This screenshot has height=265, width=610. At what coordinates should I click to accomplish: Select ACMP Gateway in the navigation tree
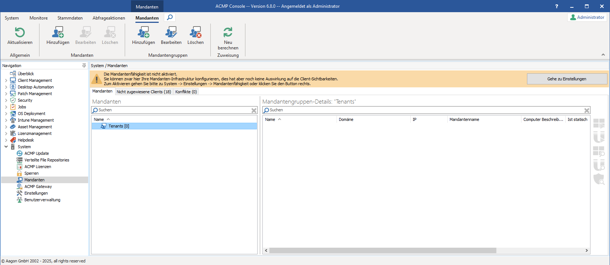[x=38, y=186]
